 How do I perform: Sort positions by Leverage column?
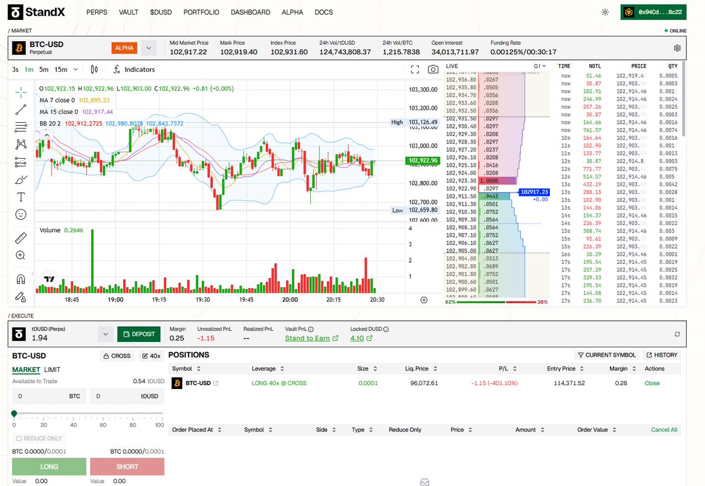tap(268, 368)
